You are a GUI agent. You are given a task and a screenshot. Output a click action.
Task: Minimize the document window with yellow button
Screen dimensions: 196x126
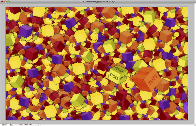tap(5, 2)
